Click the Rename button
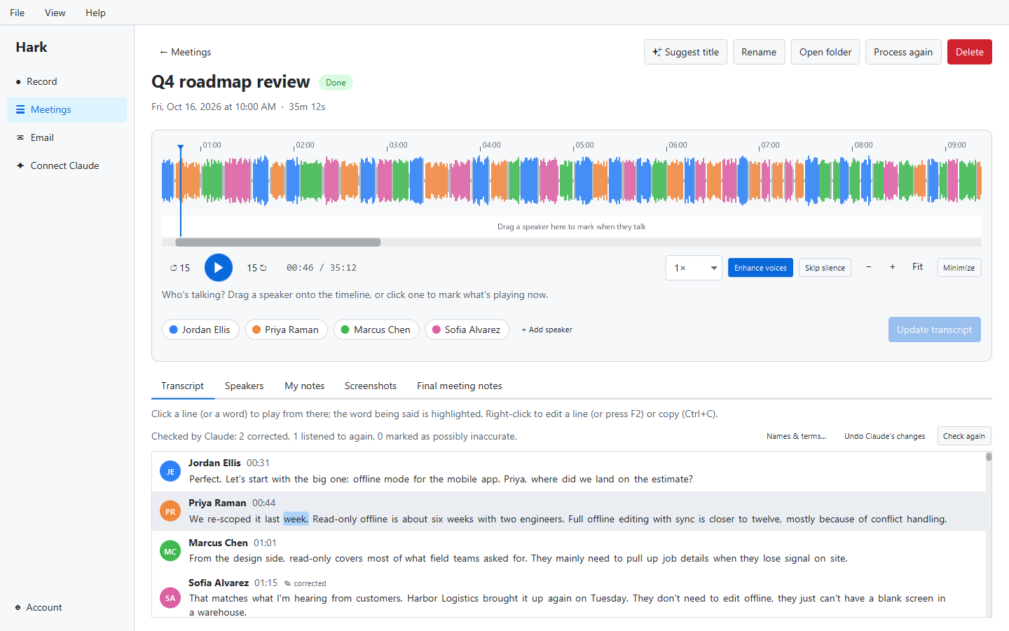 click(759, 52)
